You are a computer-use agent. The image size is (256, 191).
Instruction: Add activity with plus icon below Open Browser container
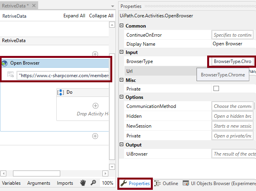95,136
